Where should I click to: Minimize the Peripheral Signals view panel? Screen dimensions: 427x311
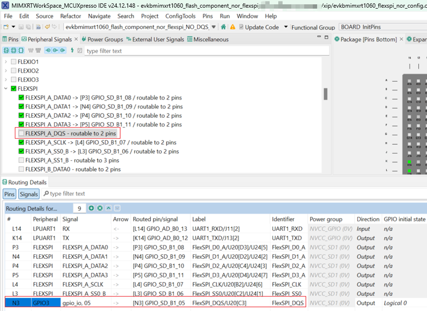(x=319, y=36)
